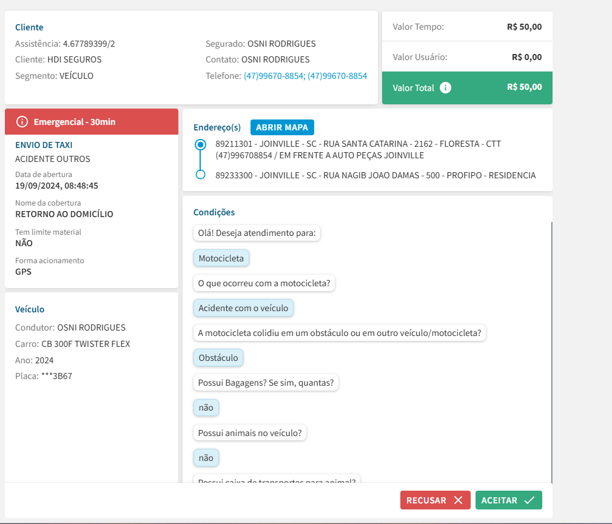
Task: Click the info icon beside Valor Total
Action: [x=445, y=88]
